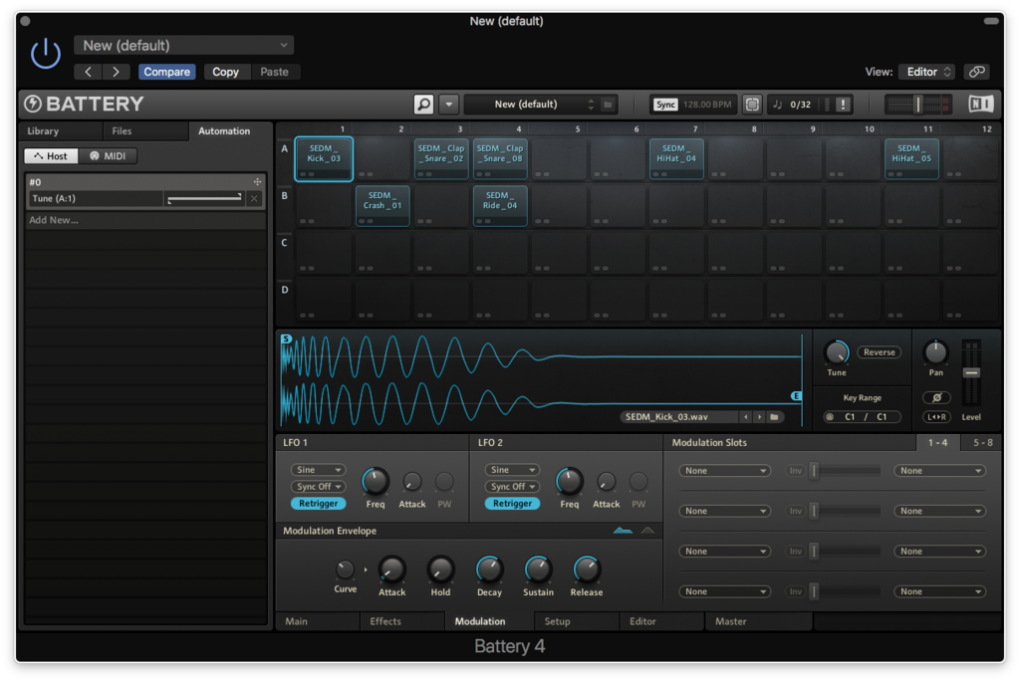Click the Battery lightning bolt logo icon
This screenshot has height=681, width=1020.
pos(33,104)
